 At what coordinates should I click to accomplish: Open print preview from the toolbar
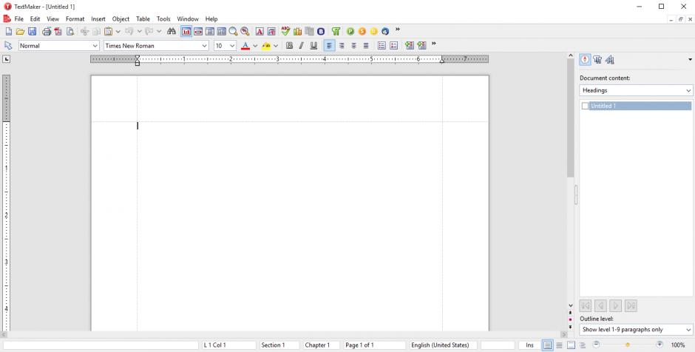point(70,32)
